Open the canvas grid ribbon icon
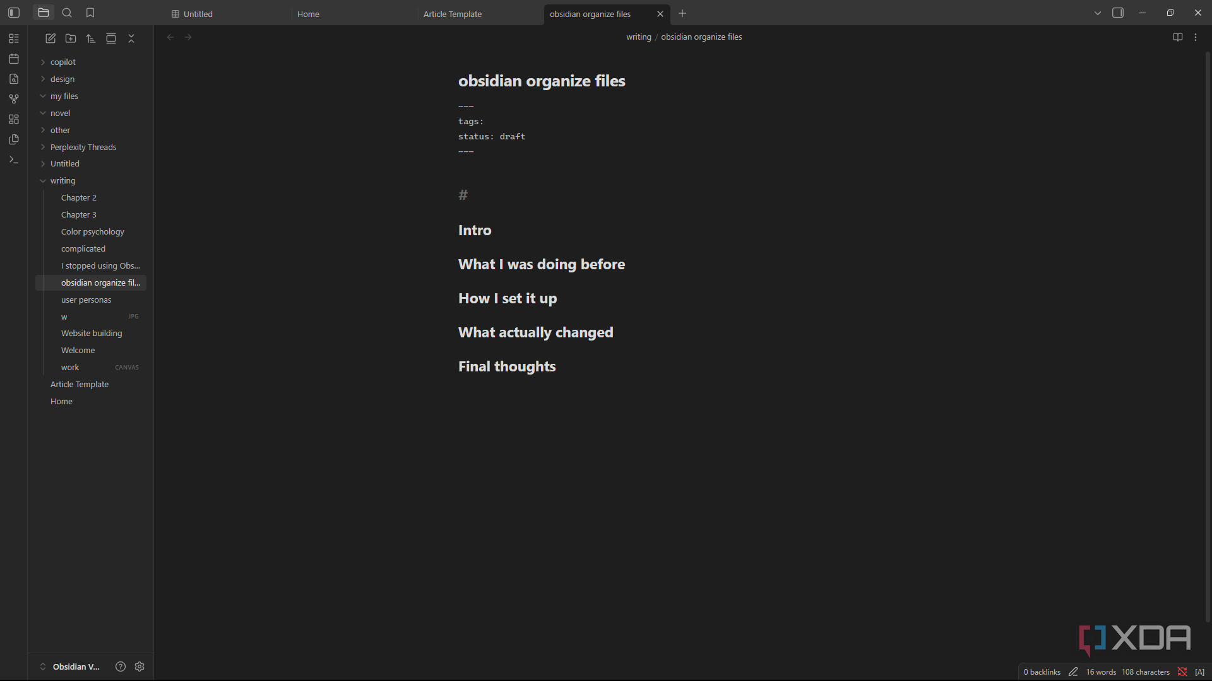This screenshot has width=1212, height=681. tap(14, 119)
